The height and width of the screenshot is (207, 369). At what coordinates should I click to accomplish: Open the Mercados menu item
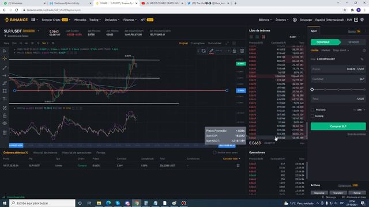(80, 20)
